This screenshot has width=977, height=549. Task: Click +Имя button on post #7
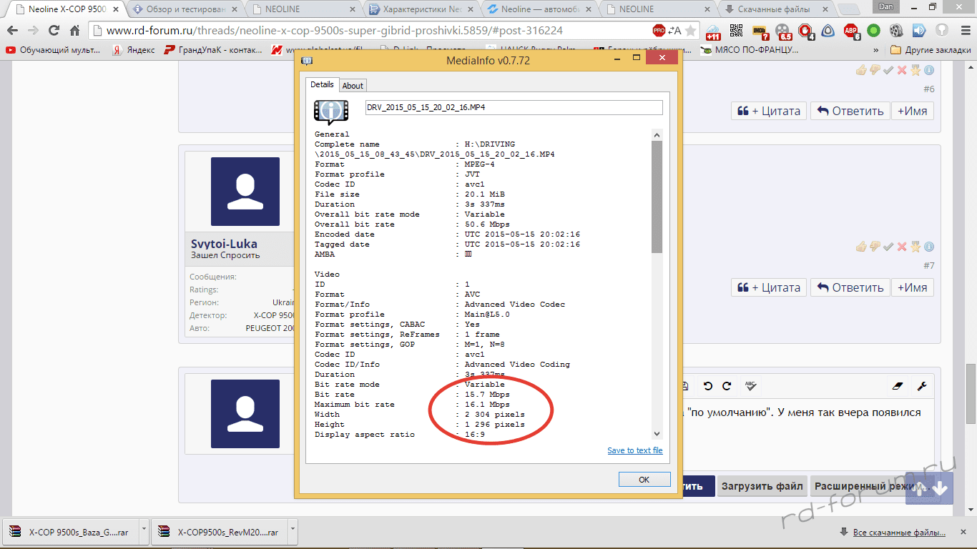[912, 287]
